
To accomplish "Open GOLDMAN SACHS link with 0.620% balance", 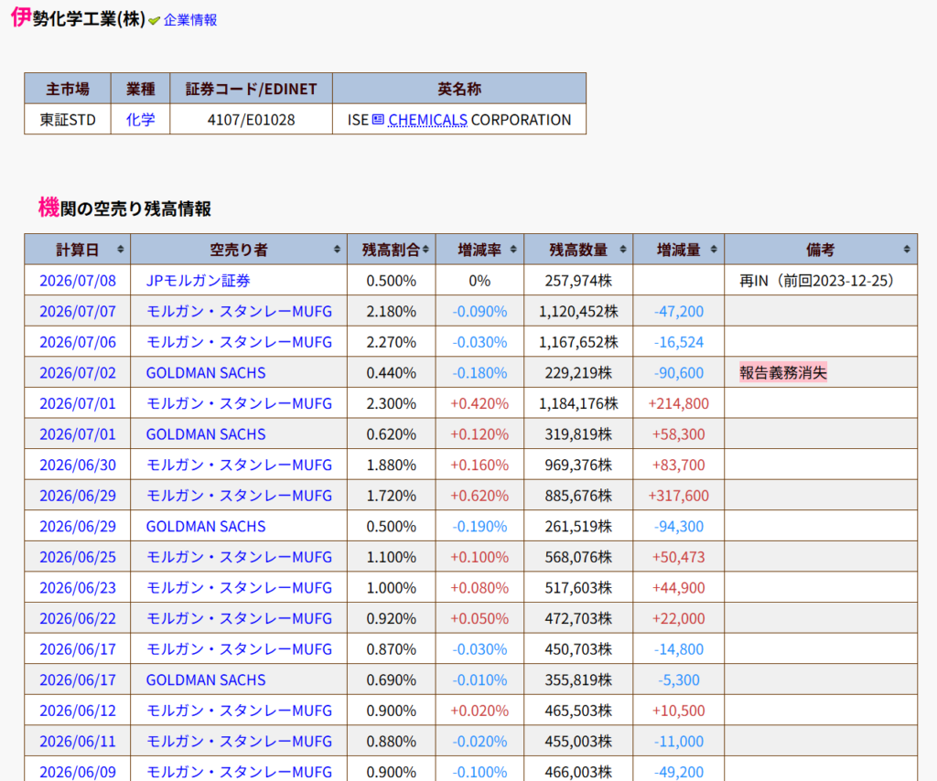I will click(206, 434).
